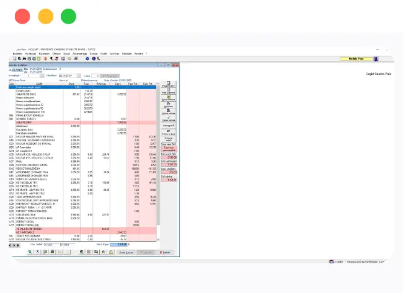Open the Dossier menu
Image resolution: width=403 pixels, height=293 pixels.
pos(94,54)
